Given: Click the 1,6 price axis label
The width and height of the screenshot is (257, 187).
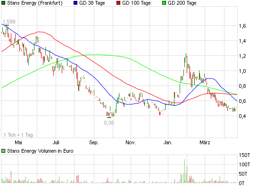Looking at the screenshot, I should 242,26.
